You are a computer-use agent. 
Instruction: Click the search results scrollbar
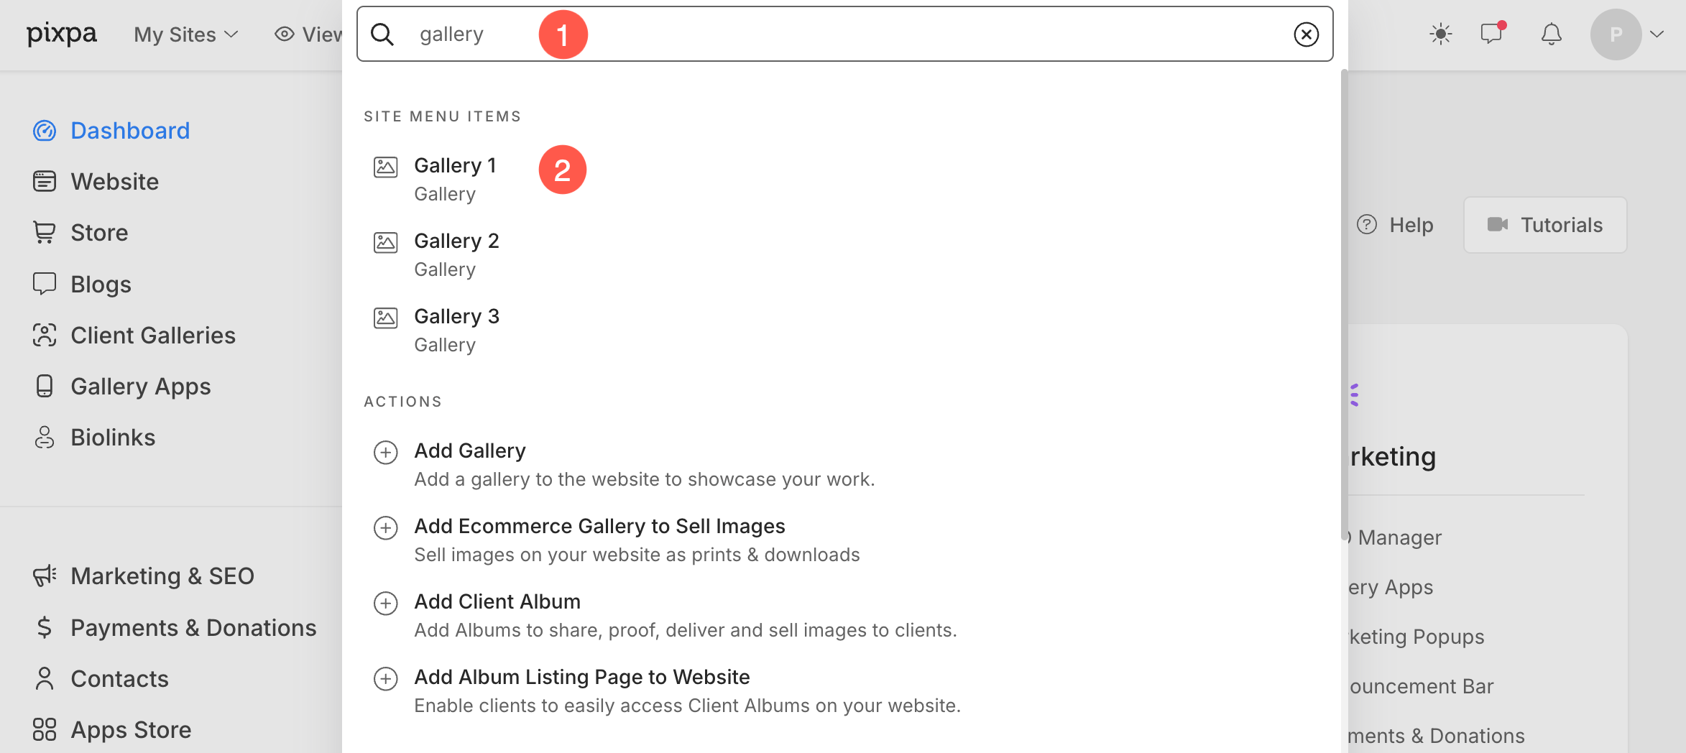pyautogui.click(x=1344, y=302)
